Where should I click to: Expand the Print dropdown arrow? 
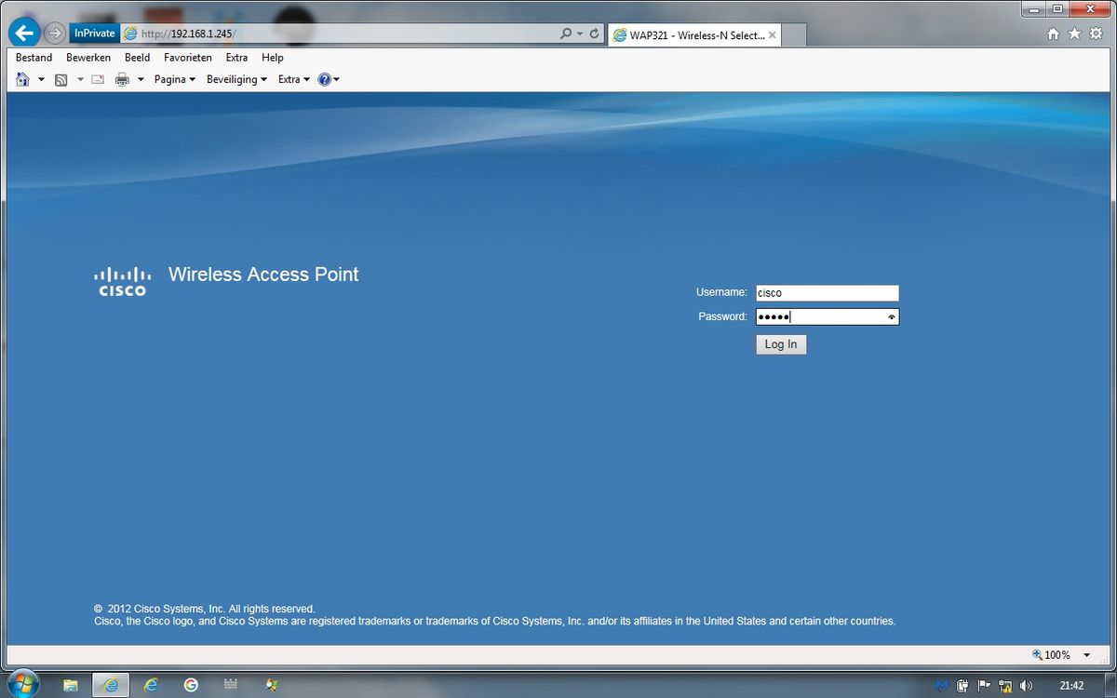[141, 80]
